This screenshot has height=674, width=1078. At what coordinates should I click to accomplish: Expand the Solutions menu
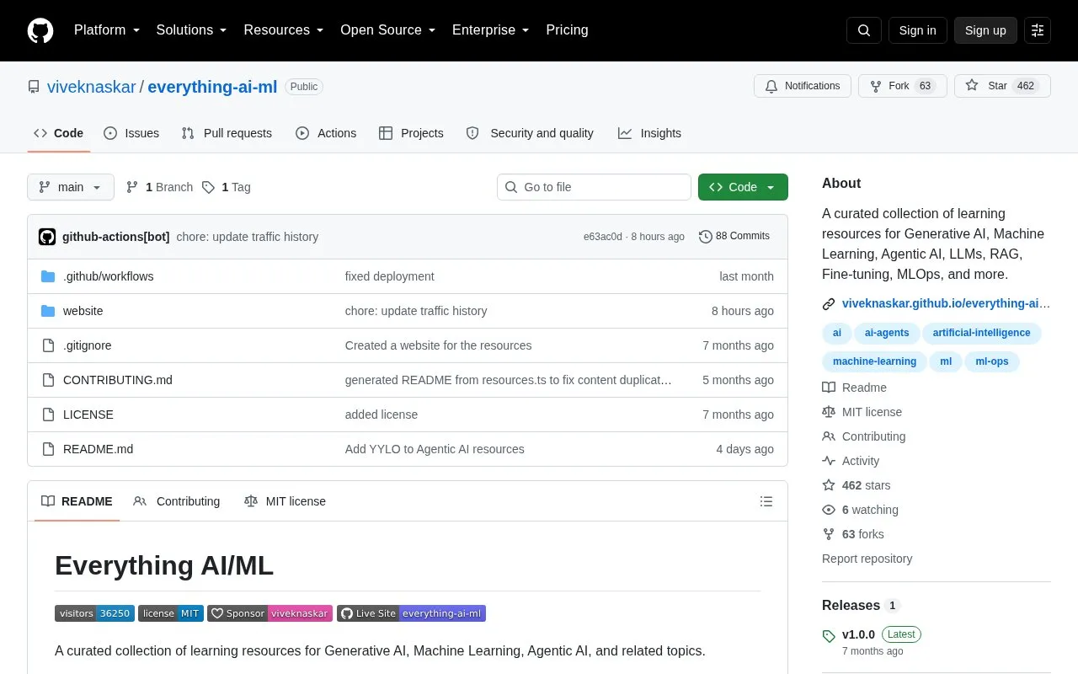click(x=191, y=30)
